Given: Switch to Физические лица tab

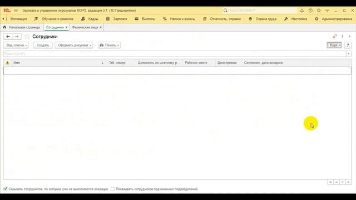Looking at the screenshot, I should coord(85,27).
